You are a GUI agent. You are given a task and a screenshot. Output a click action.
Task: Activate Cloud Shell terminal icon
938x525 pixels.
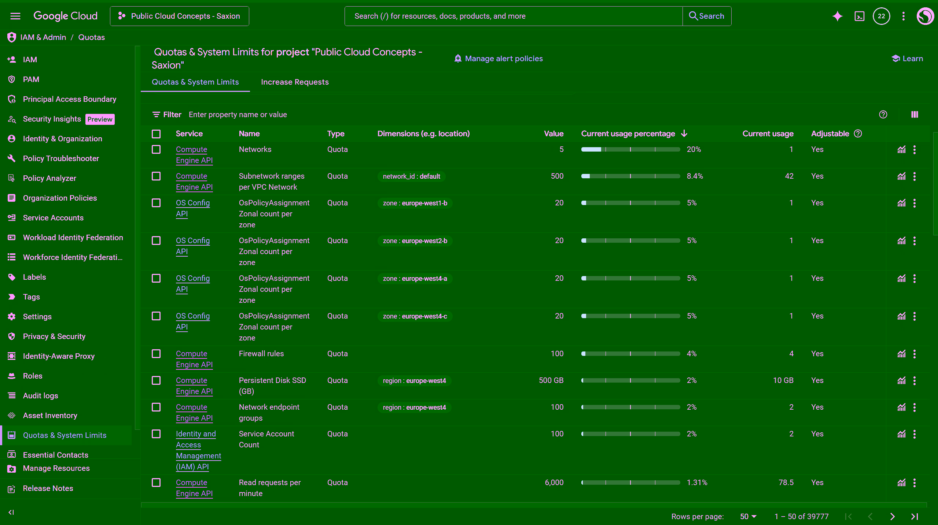pos(859,16)
